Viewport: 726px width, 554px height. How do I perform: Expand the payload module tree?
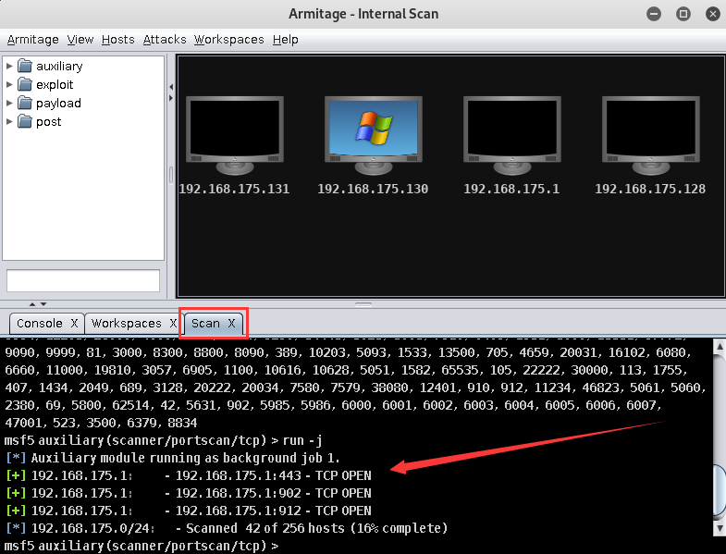pyautogui.click(x=9, y=104)
